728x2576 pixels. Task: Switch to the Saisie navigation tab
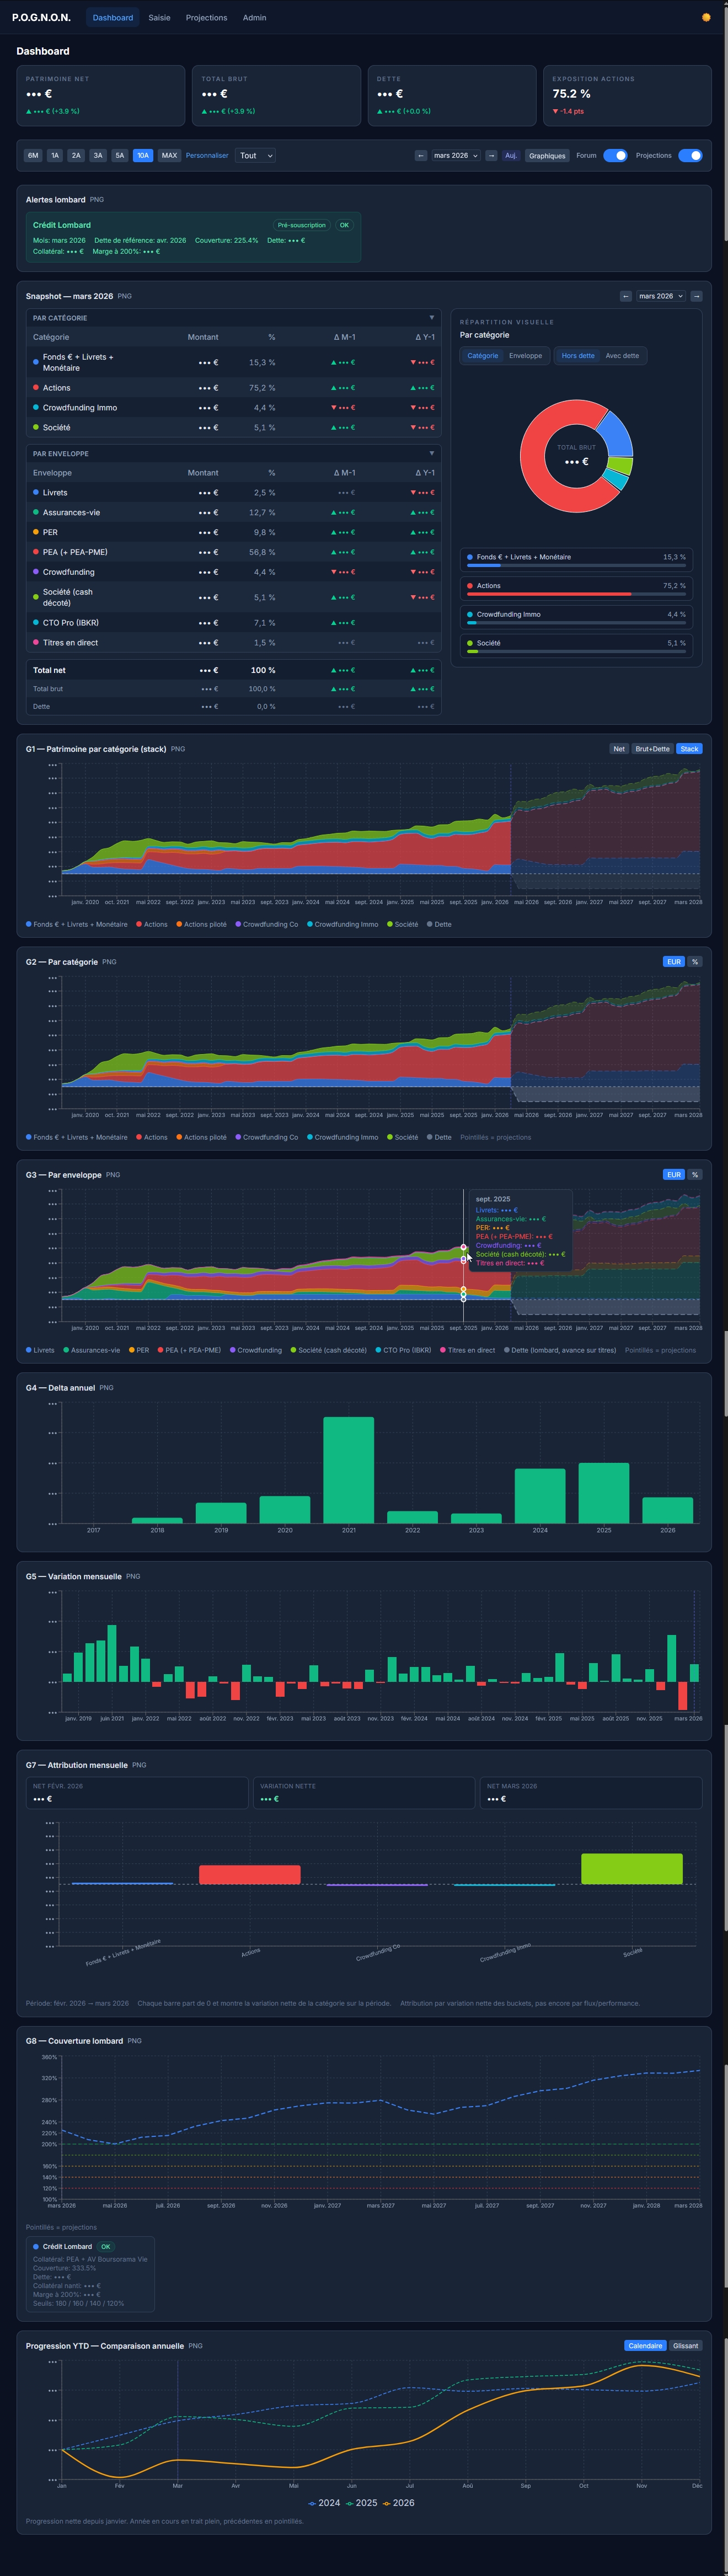pos(159,18)
